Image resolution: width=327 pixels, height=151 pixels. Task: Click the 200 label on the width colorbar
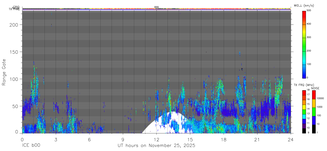point(309,51)
